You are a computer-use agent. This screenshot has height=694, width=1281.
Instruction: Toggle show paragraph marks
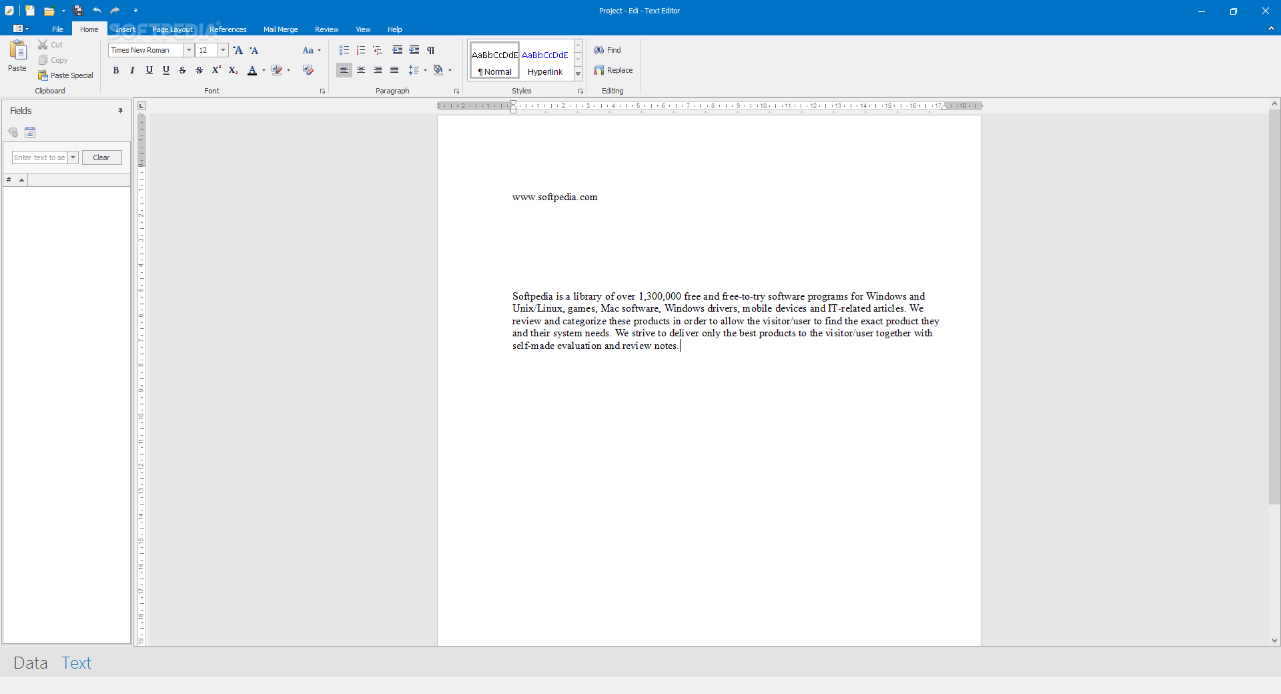click(x=431, y=50)
